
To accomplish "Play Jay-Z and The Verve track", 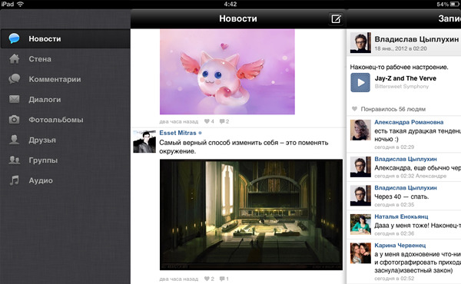I will click(360, 83).
